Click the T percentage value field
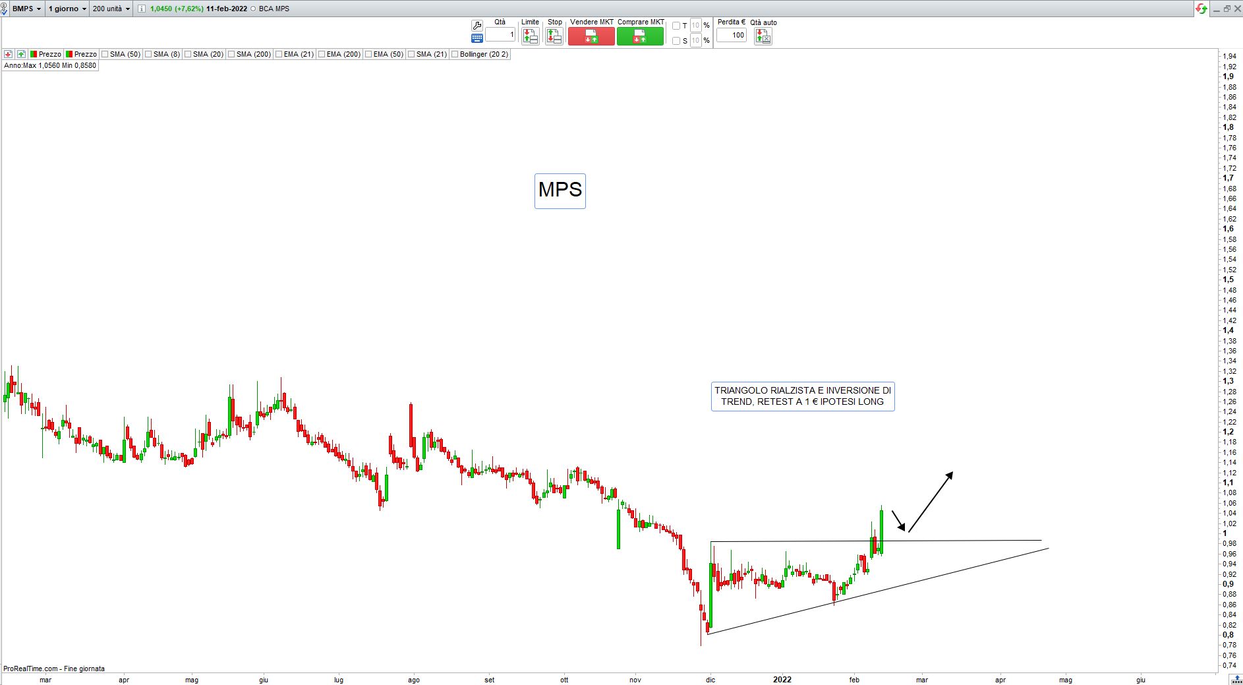 tap(696, 26)
